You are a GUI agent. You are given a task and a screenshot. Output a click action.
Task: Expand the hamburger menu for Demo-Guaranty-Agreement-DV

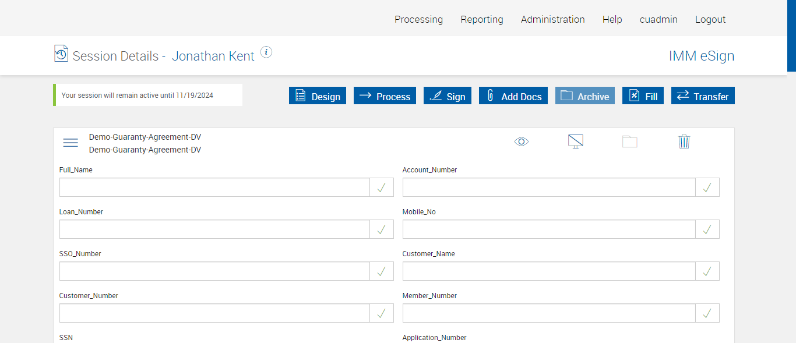[x=71, y=143]
